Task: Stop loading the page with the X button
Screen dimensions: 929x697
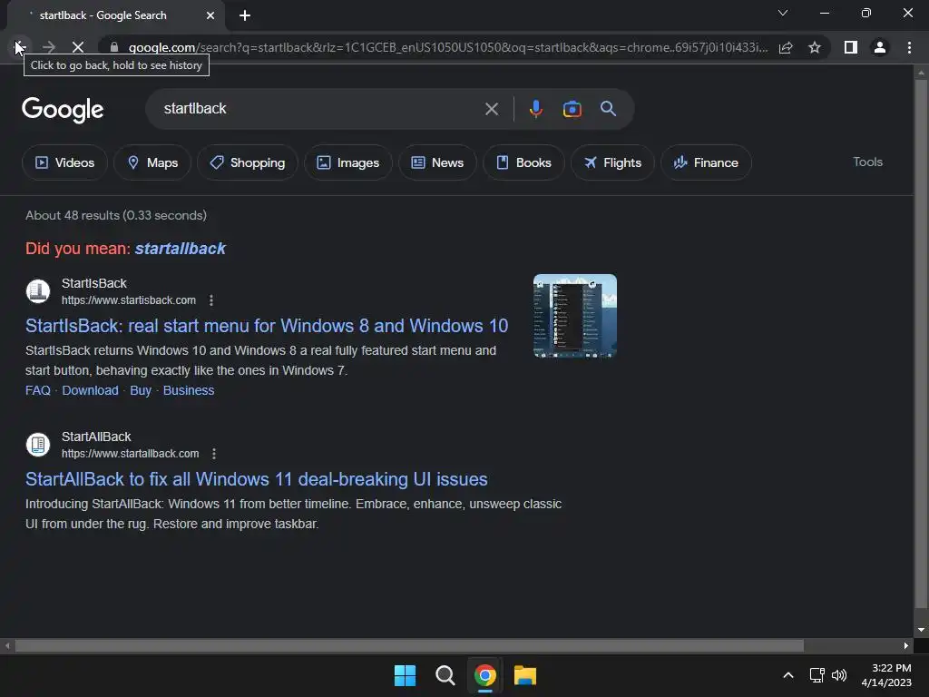Action: [x=78, y=47]
